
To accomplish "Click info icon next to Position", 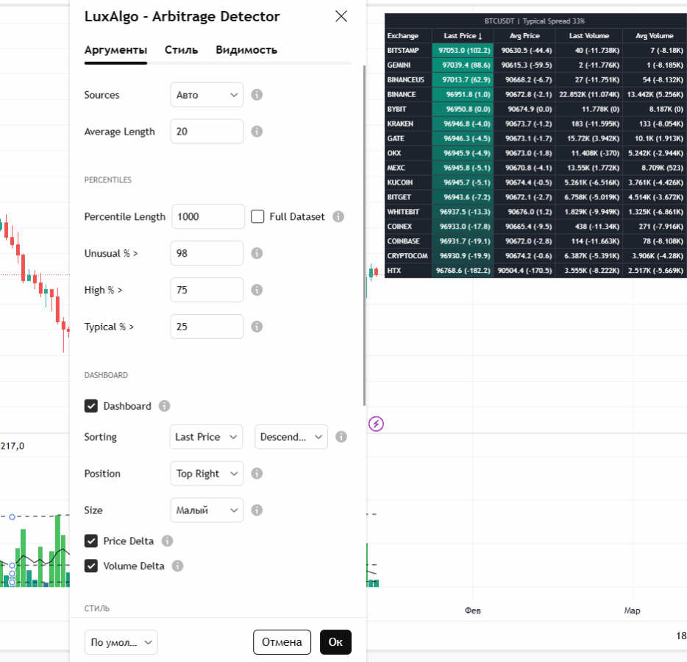I will coord(257,474).
